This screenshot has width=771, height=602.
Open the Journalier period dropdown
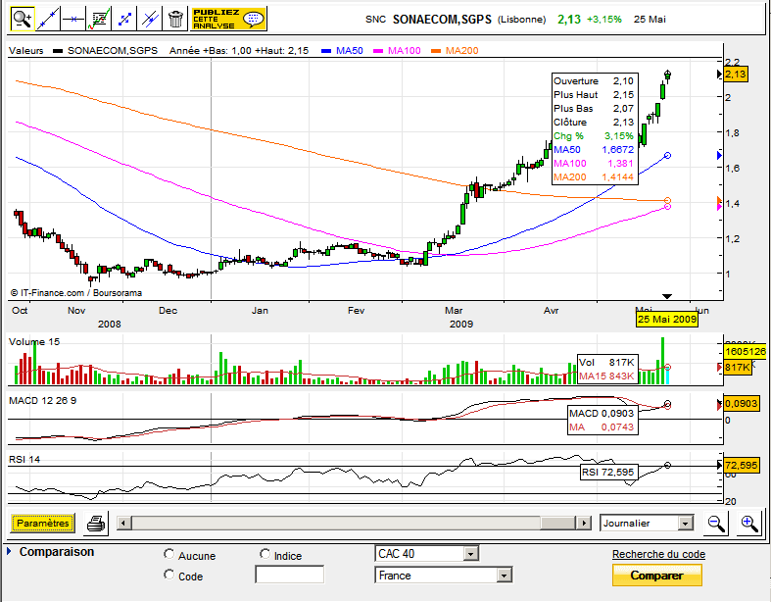(648, 523)
